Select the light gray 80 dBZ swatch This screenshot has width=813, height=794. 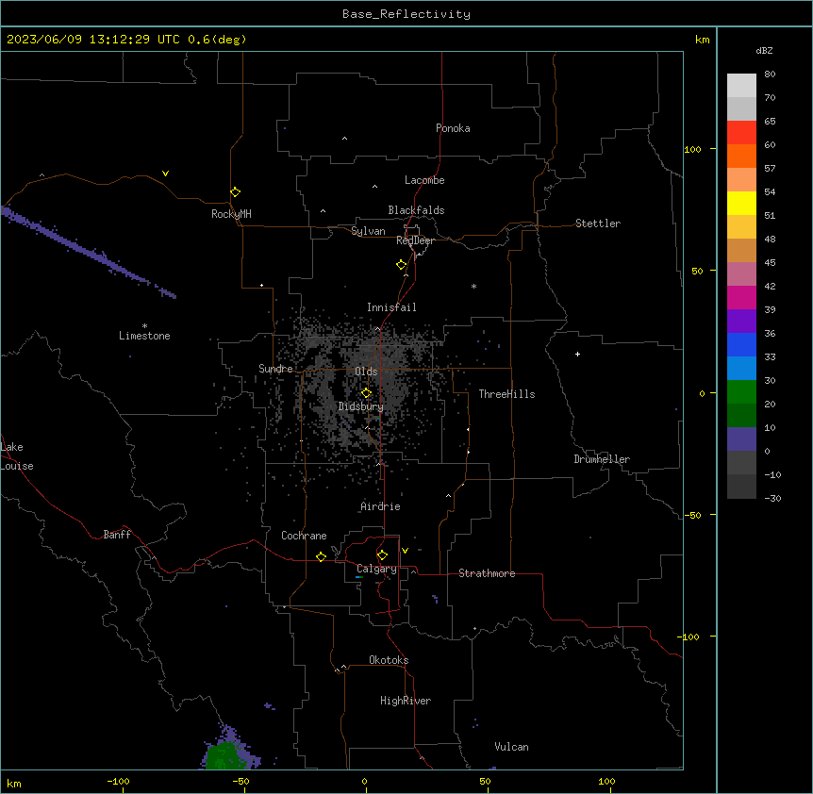tap(741, 86)
